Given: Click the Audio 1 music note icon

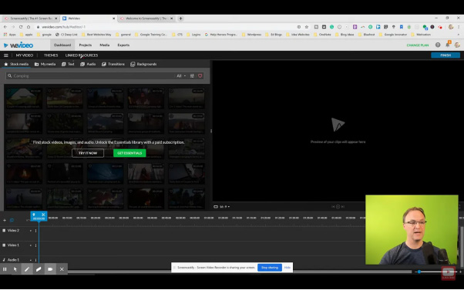Looking at the screenshot, I should (x=4, y=260).
